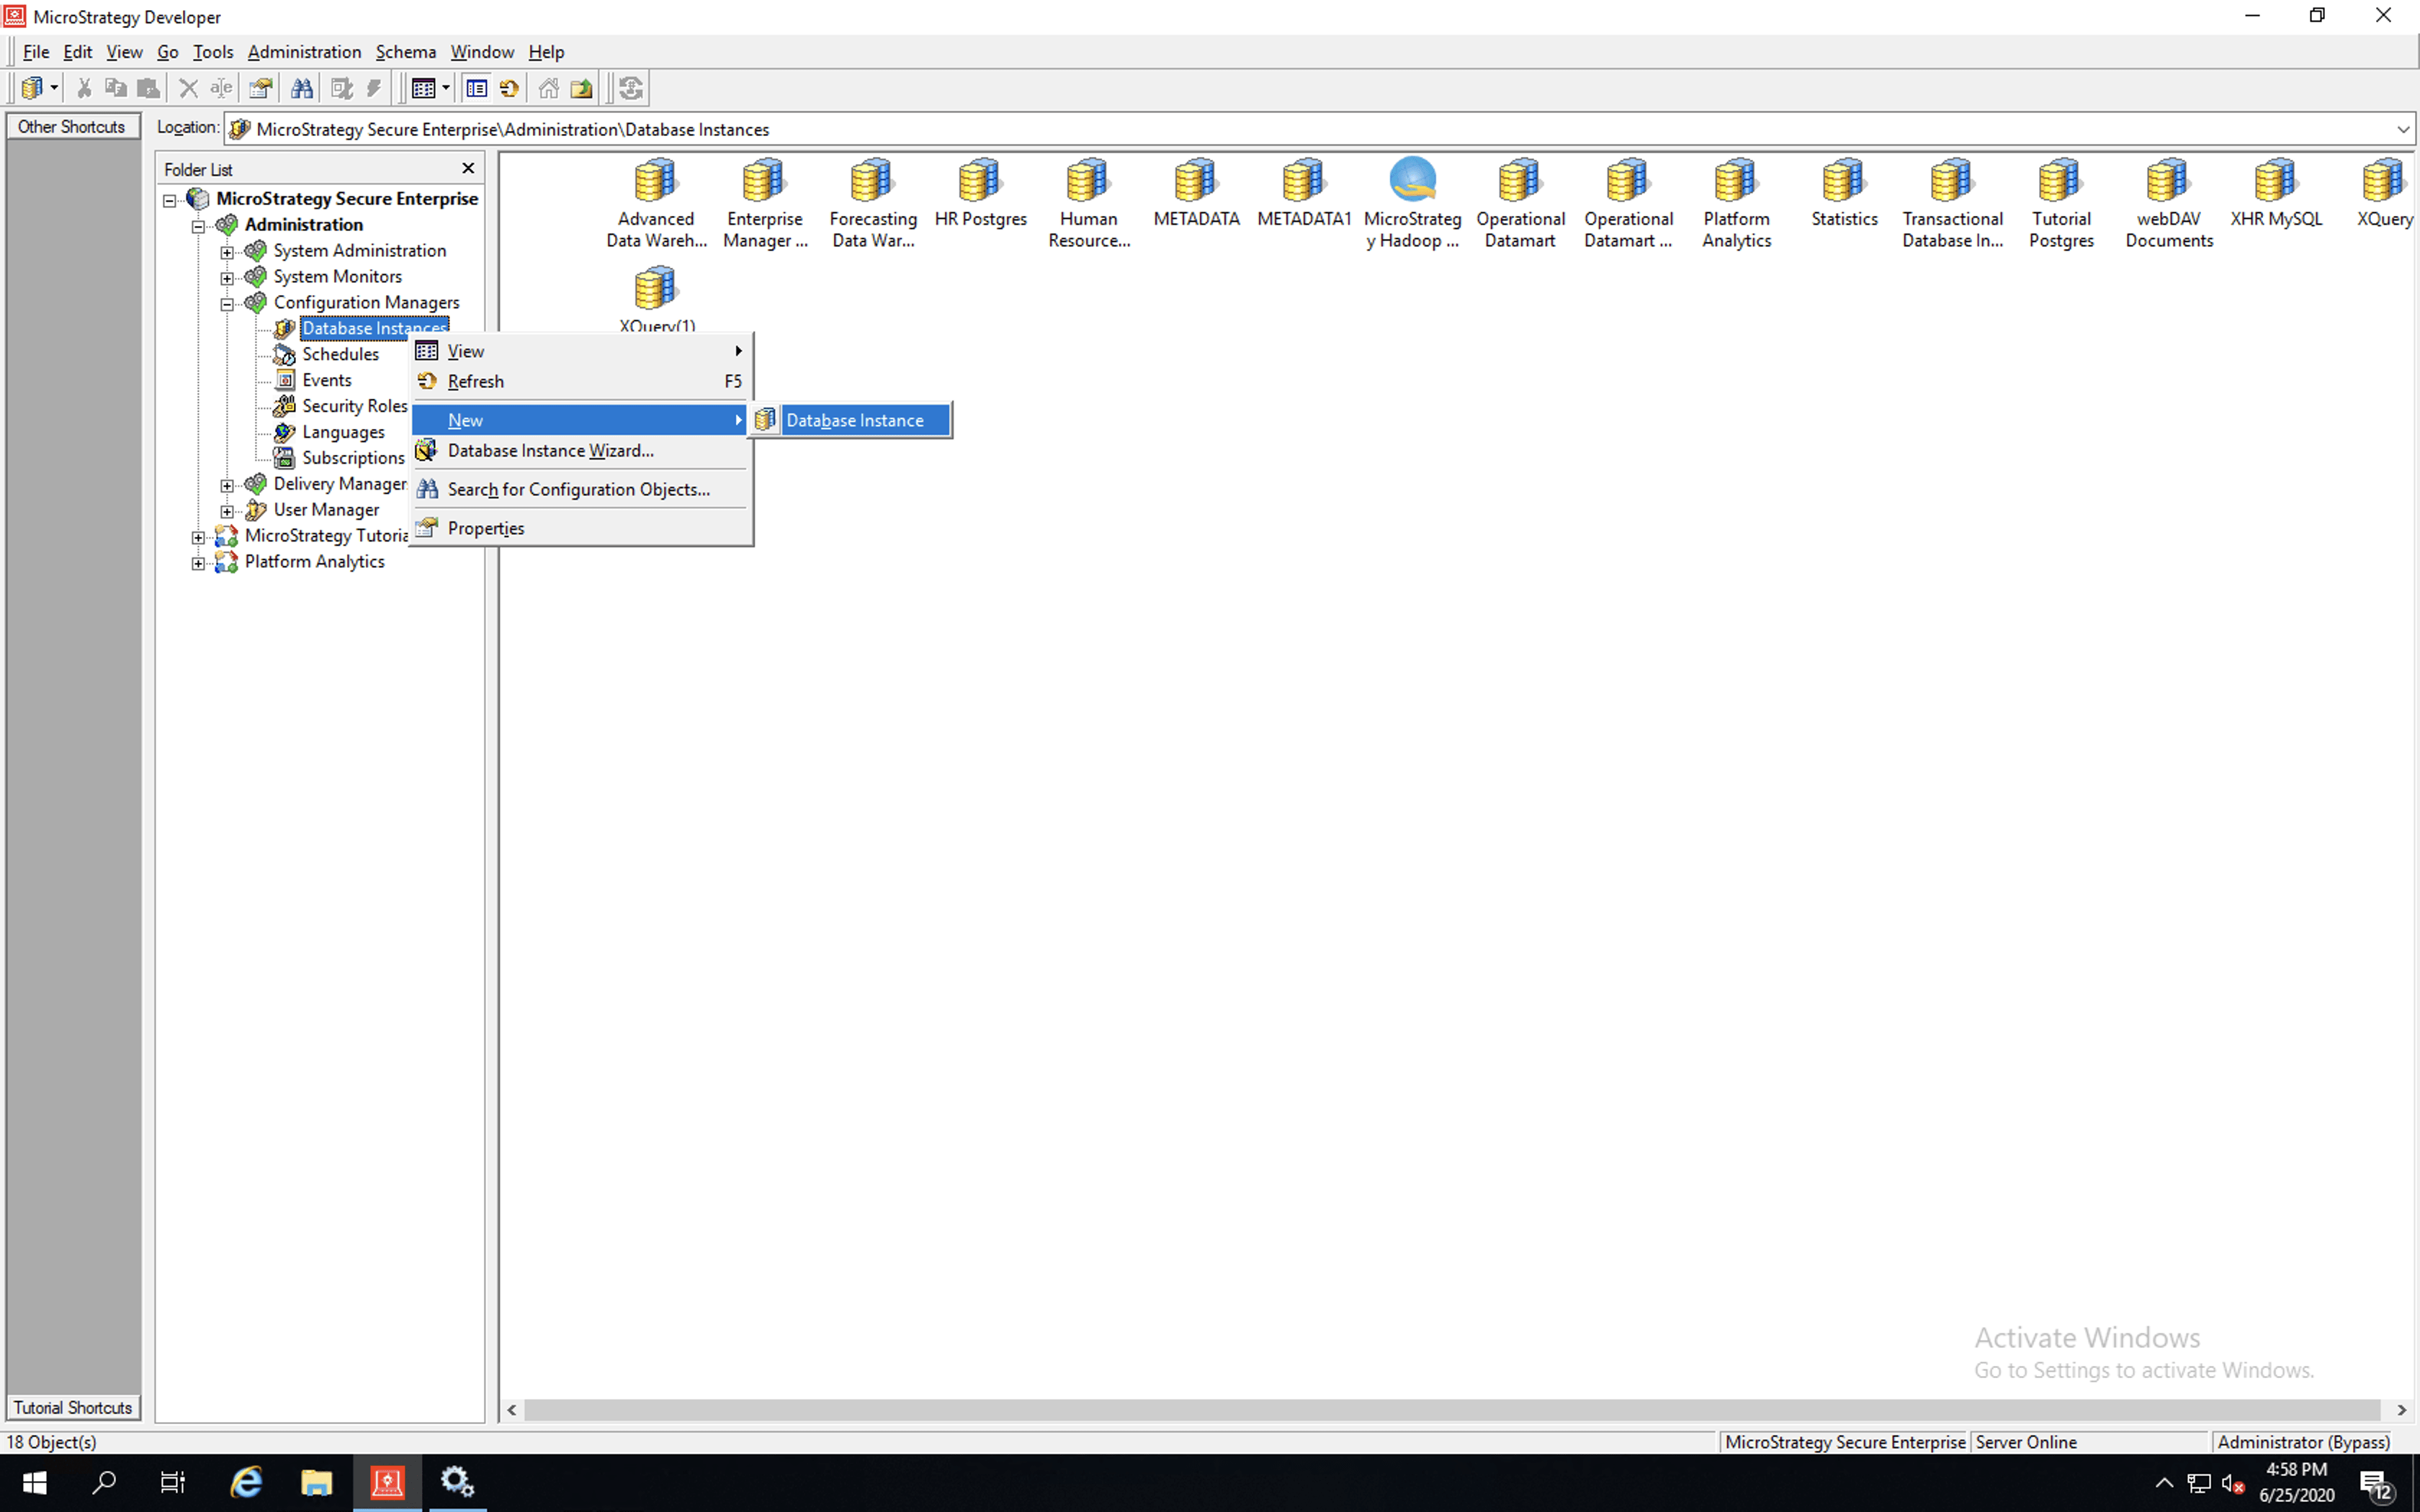
Task: Click the Tutorial Shortcuts button
Action: click(73, 1407)
